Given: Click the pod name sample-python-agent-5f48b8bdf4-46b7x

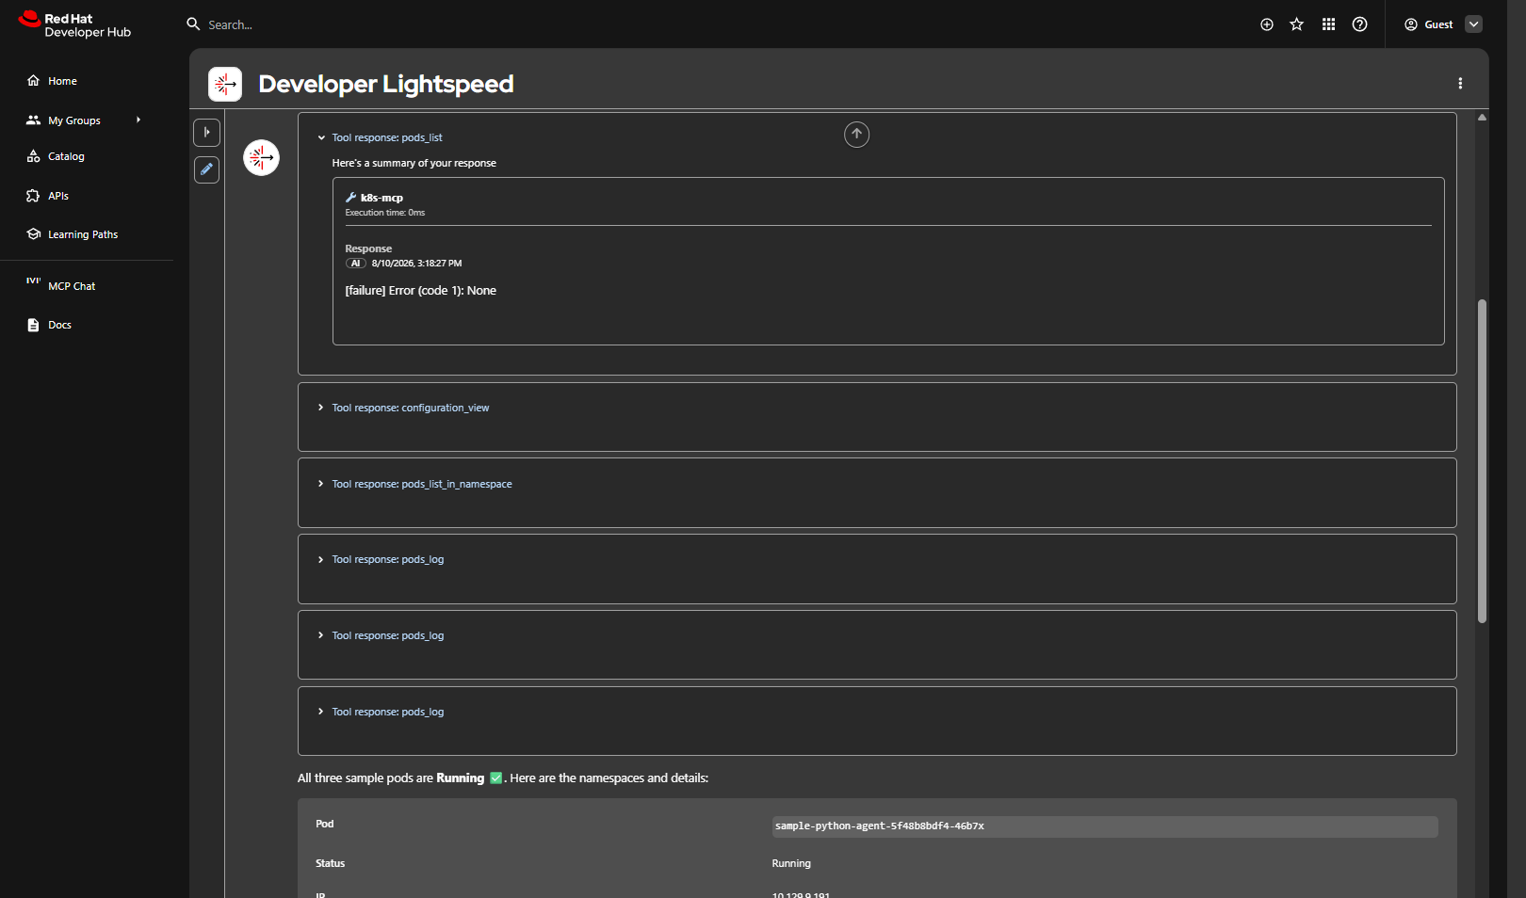Looking at the screenshot, I should click(x=880, y=826).
